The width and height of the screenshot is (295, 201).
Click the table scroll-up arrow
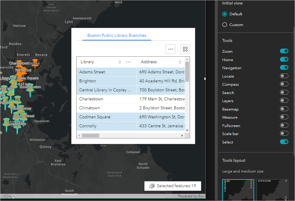tap(187, 59)
